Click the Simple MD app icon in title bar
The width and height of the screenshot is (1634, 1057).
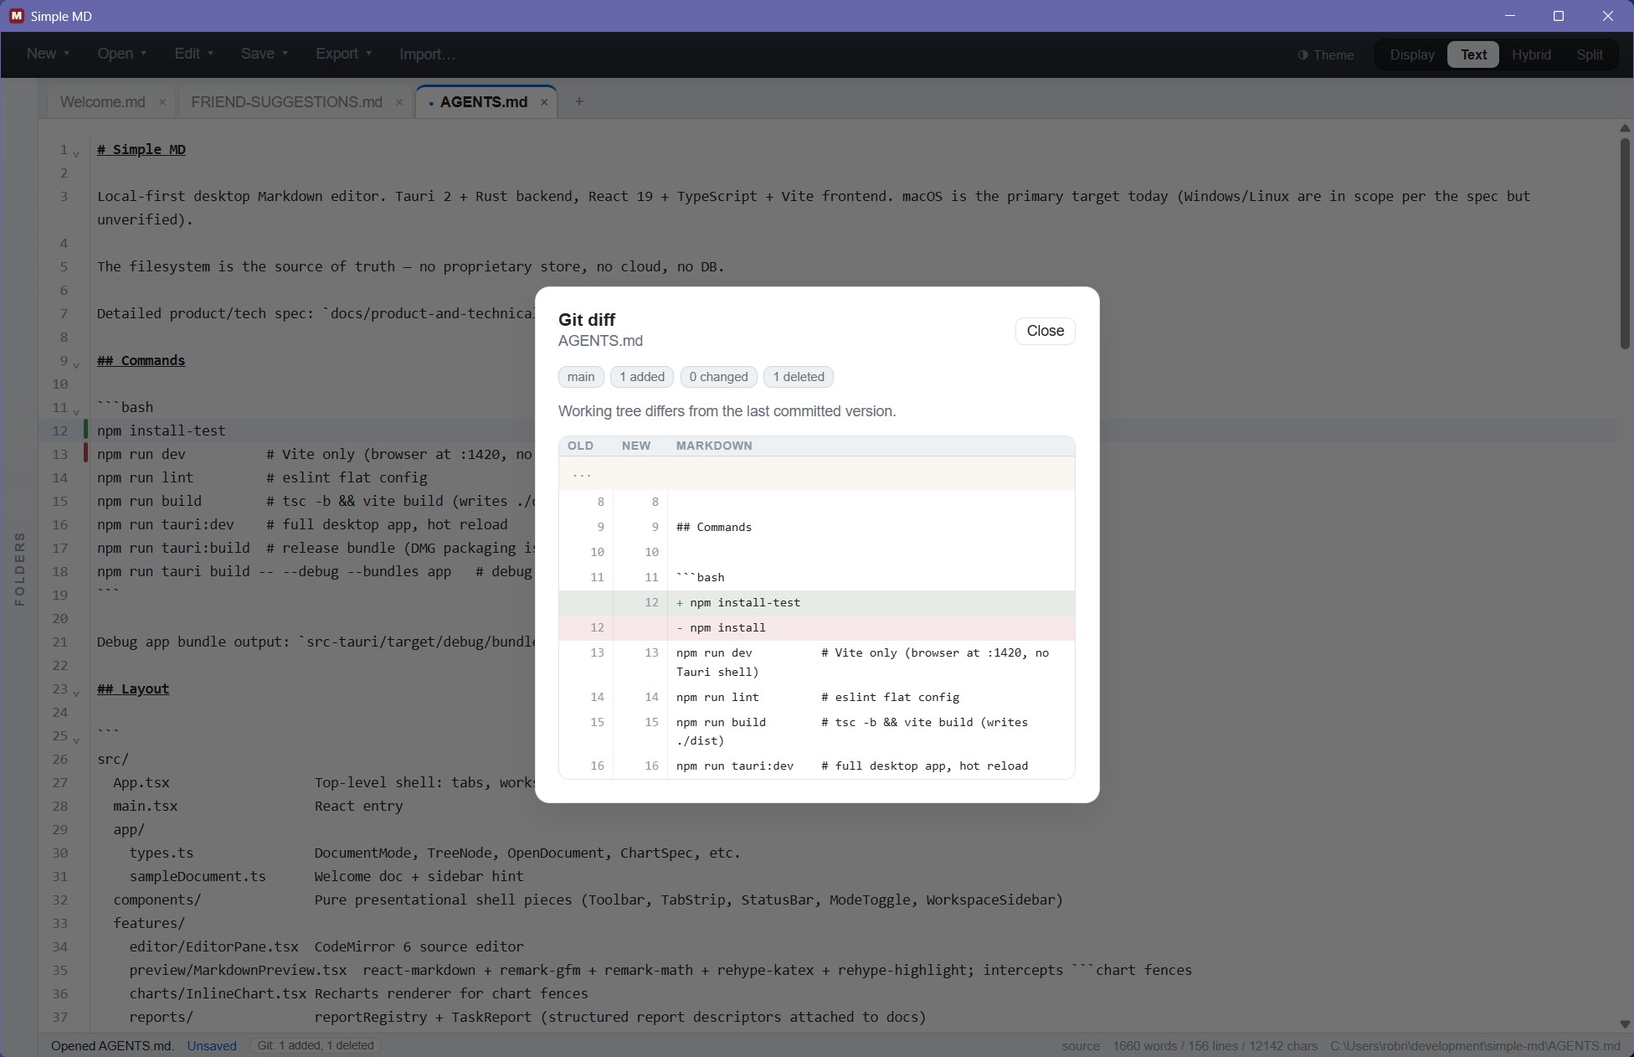click(17, 16)
